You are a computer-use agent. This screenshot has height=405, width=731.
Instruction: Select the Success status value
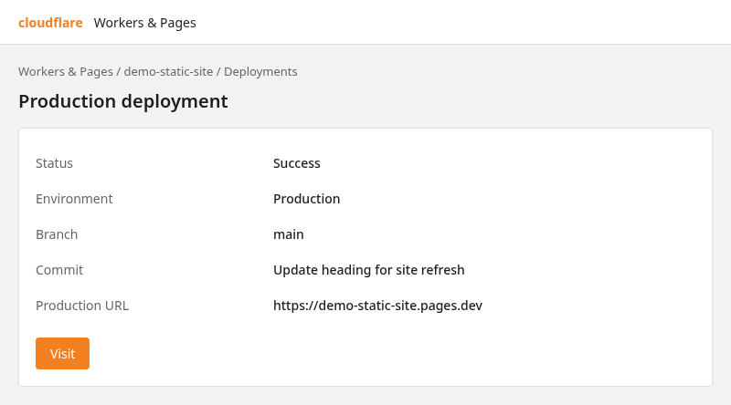(x=296, y=163)
